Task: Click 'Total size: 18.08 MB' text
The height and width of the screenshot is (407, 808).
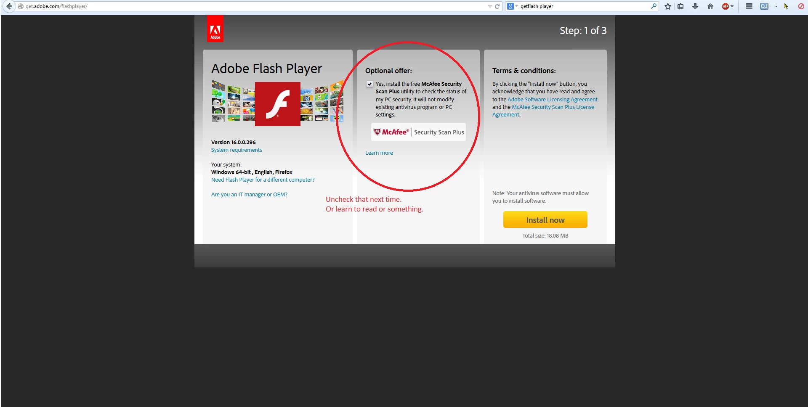Action: 545,236
